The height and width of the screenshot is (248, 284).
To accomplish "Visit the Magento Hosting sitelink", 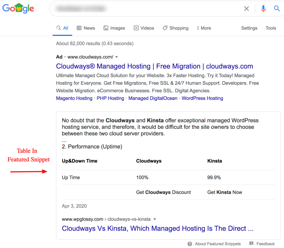I will (74, 98).
